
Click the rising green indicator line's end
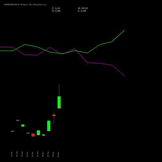click(x=124, y=30)
